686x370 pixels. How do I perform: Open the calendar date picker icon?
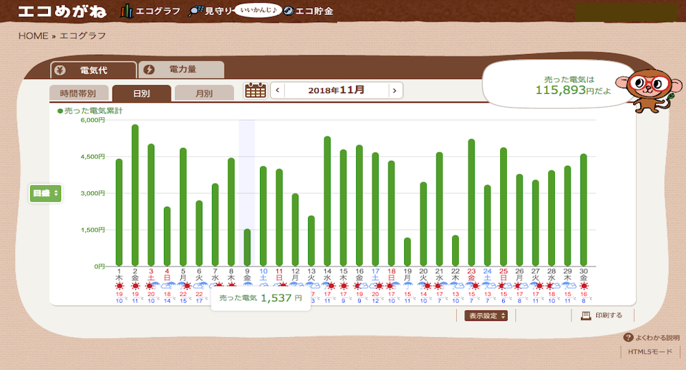255,90
